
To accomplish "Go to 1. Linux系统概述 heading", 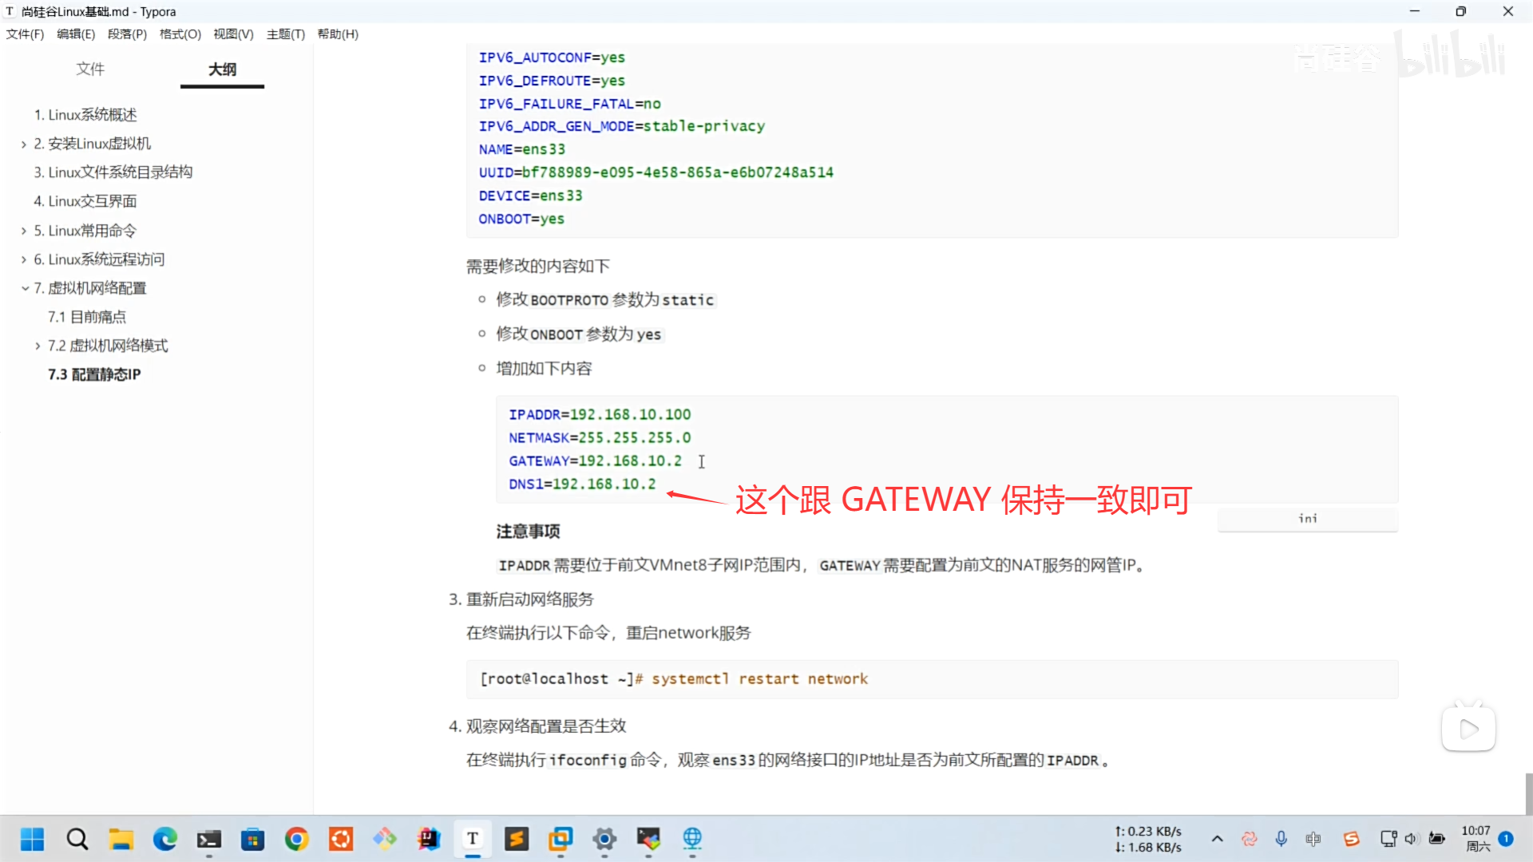I will click(85, 115).
